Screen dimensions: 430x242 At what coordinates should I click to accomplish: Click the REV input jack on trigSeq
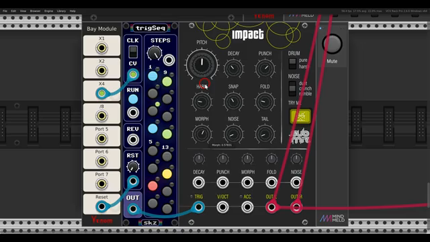click(133, 140)
